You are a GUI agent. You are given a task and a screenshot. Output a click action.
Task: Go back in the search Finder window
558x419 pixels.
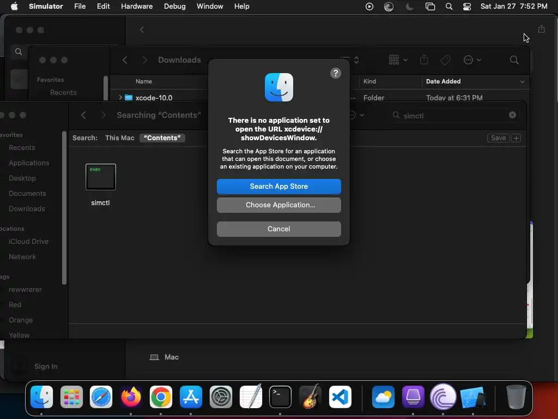pos(83,115)
